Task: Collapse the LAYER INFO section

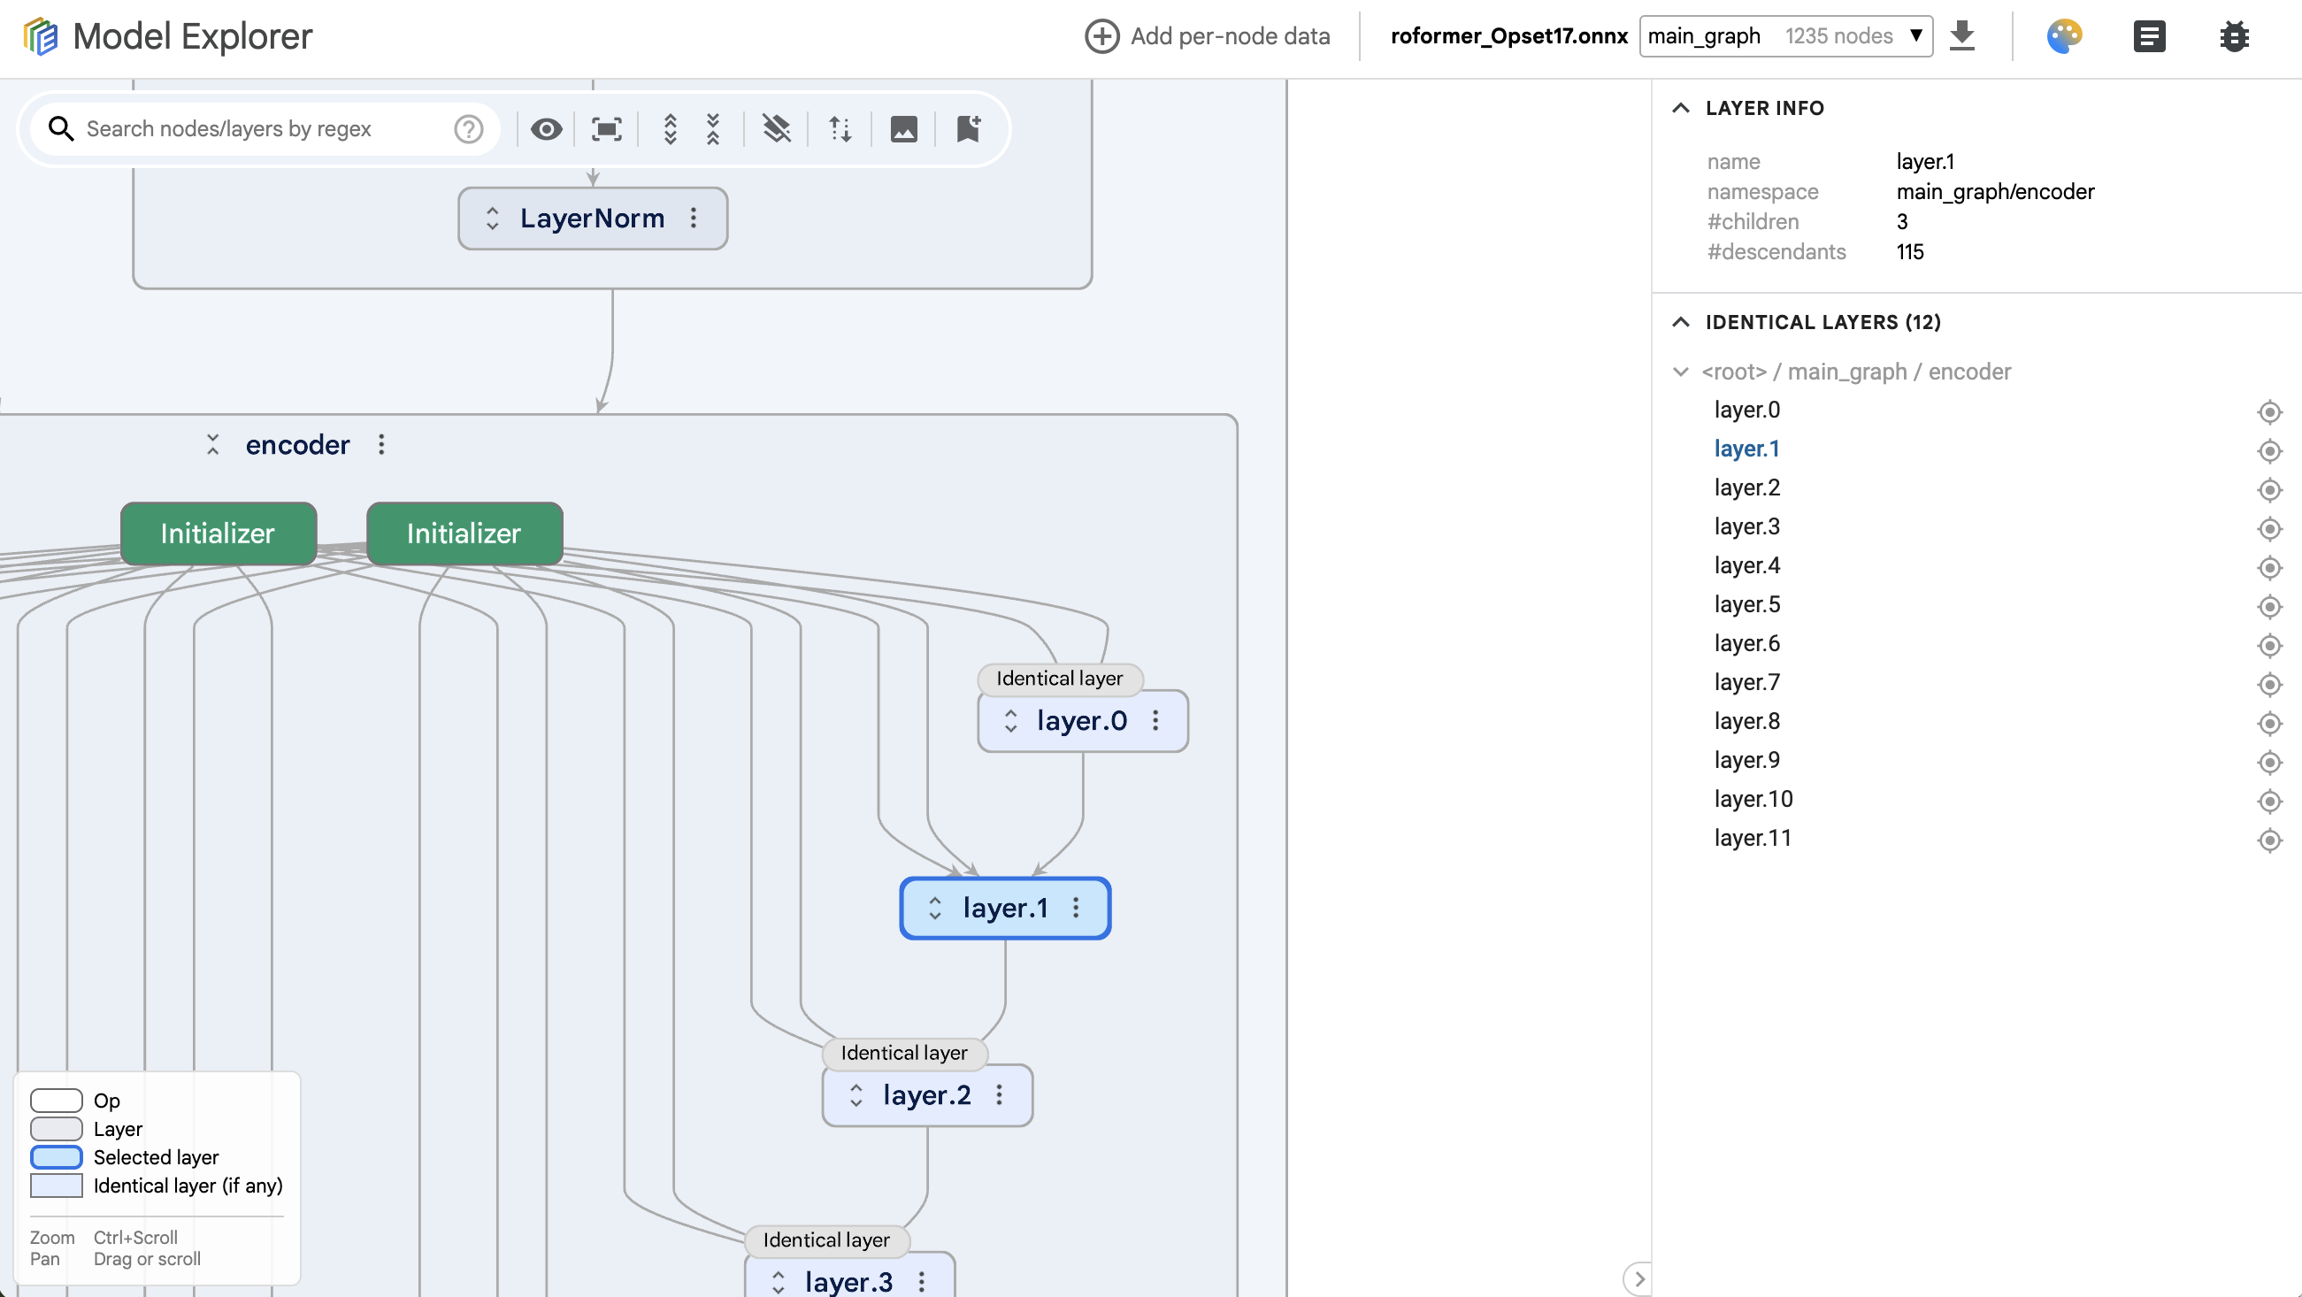Action: (1680, 108)
